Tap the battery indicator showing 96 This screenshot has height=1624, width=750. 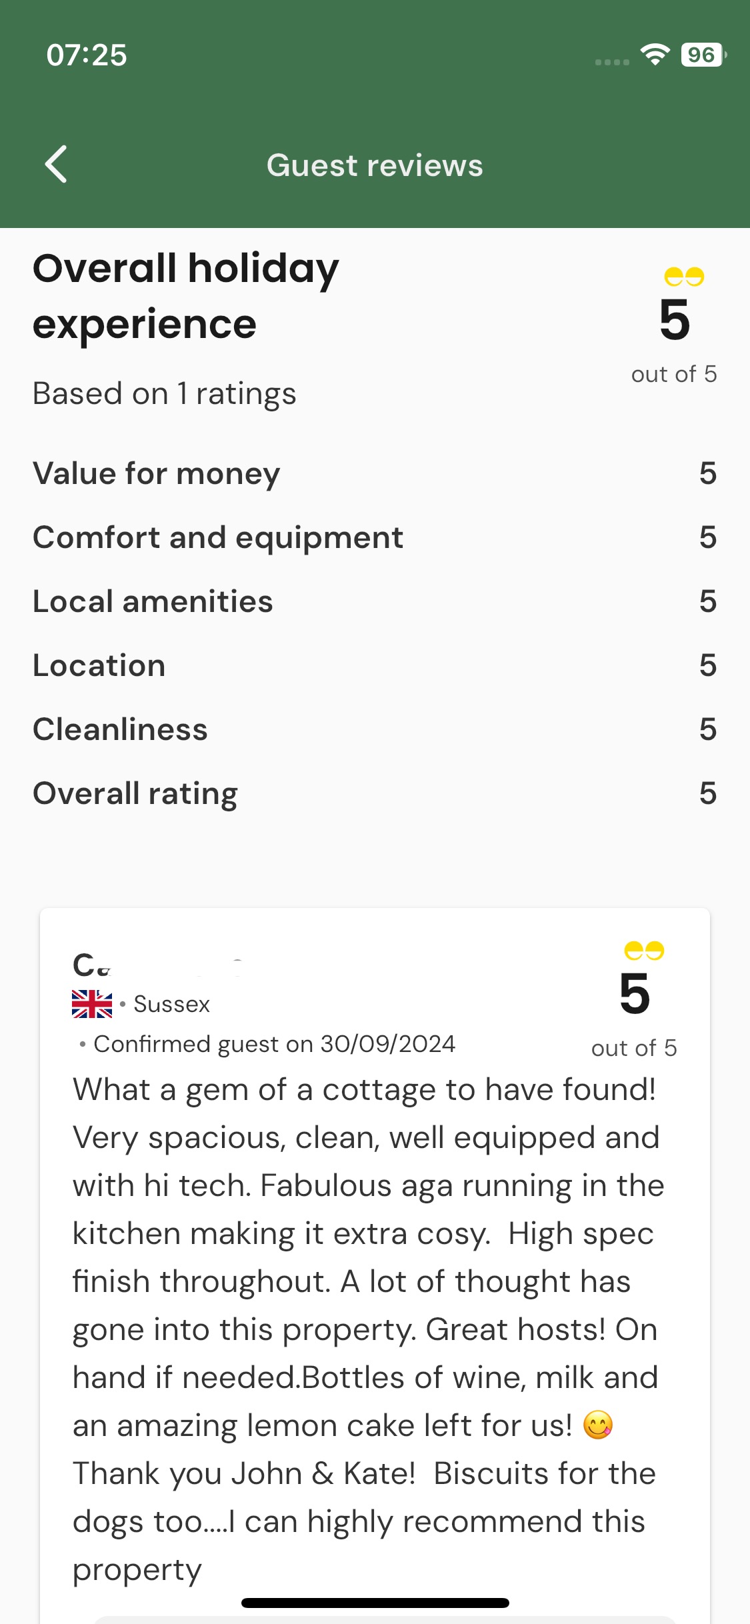[x=703, y=55]
